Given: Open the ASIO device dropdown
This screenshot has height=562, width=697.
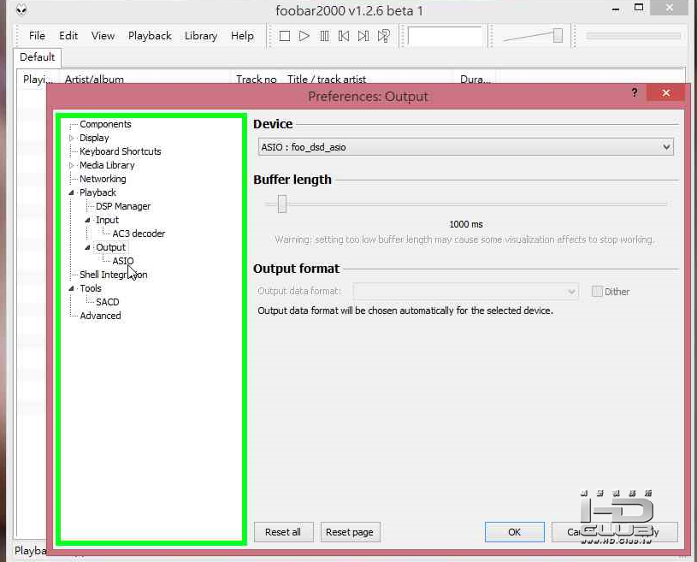Looking at the screenshot, I should coord(465,147).
